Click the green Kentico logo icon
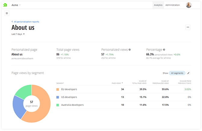 (x=5, y=5)
